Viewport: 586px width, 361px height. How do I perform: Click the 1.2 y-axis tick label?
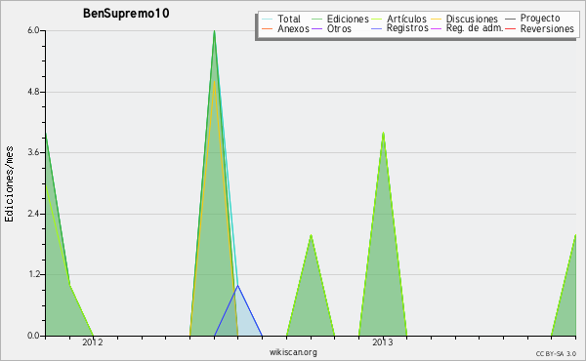click(33, 274)
